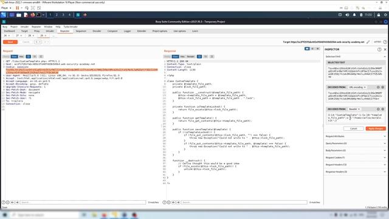The width and height of the screenshot is (389, 219).
Task: Open URL encoding dropdown in Decoded From
Action: click(x=357, y=87)
